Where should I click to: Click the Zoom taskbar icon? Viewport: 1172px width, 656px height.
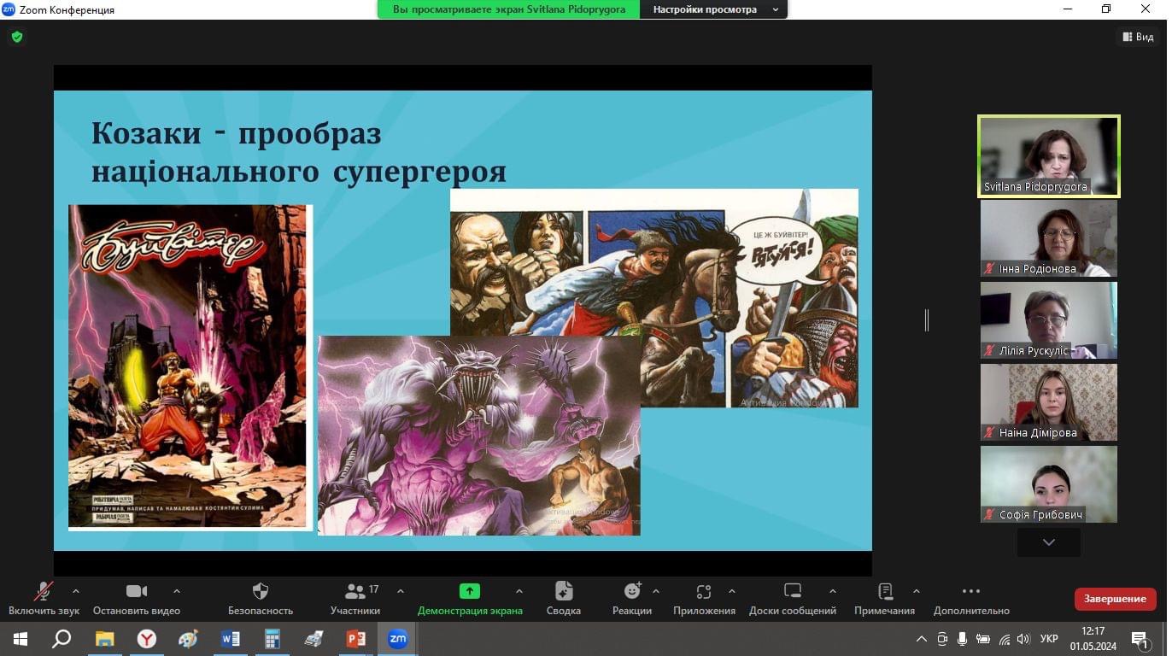coord(398,639)
